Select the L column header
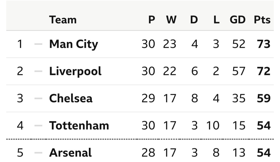Viewport: 280px width, 162px height. point(216,20)
